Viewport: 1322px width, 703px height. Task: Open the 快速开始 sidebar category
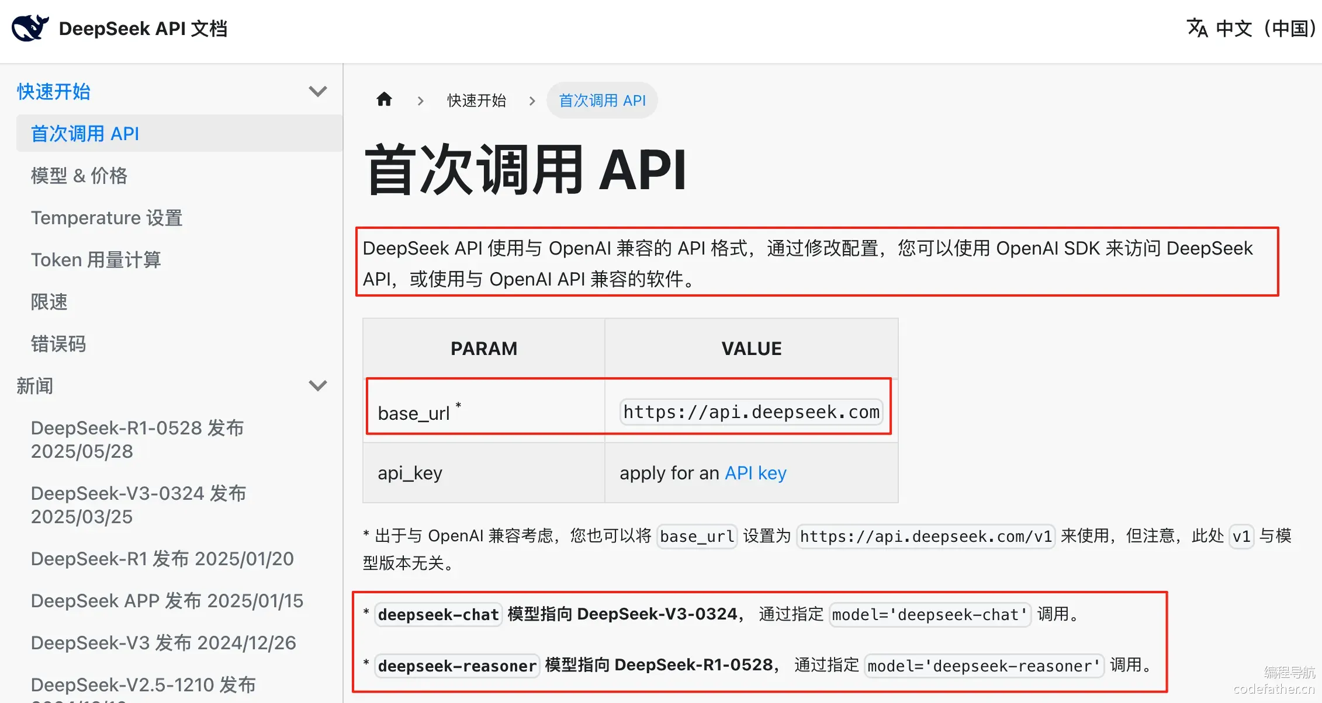point(54,92)
